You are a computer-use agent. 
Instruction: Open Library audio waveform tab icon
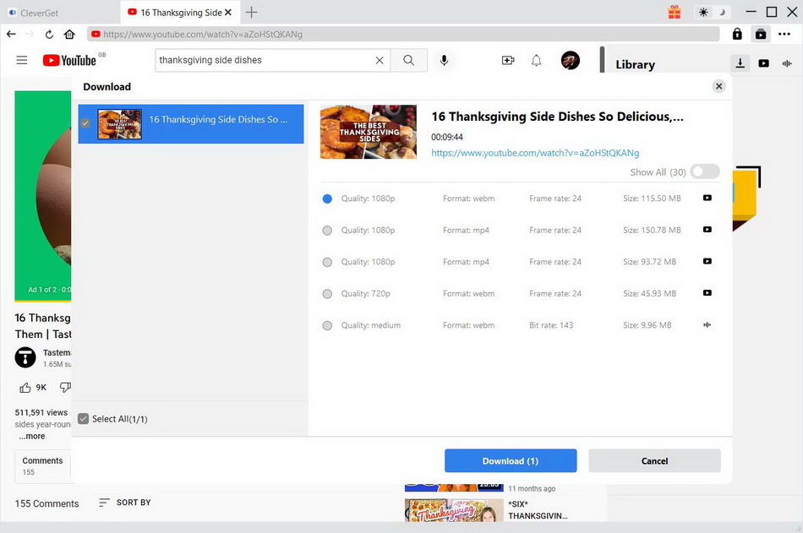point(787,63)
